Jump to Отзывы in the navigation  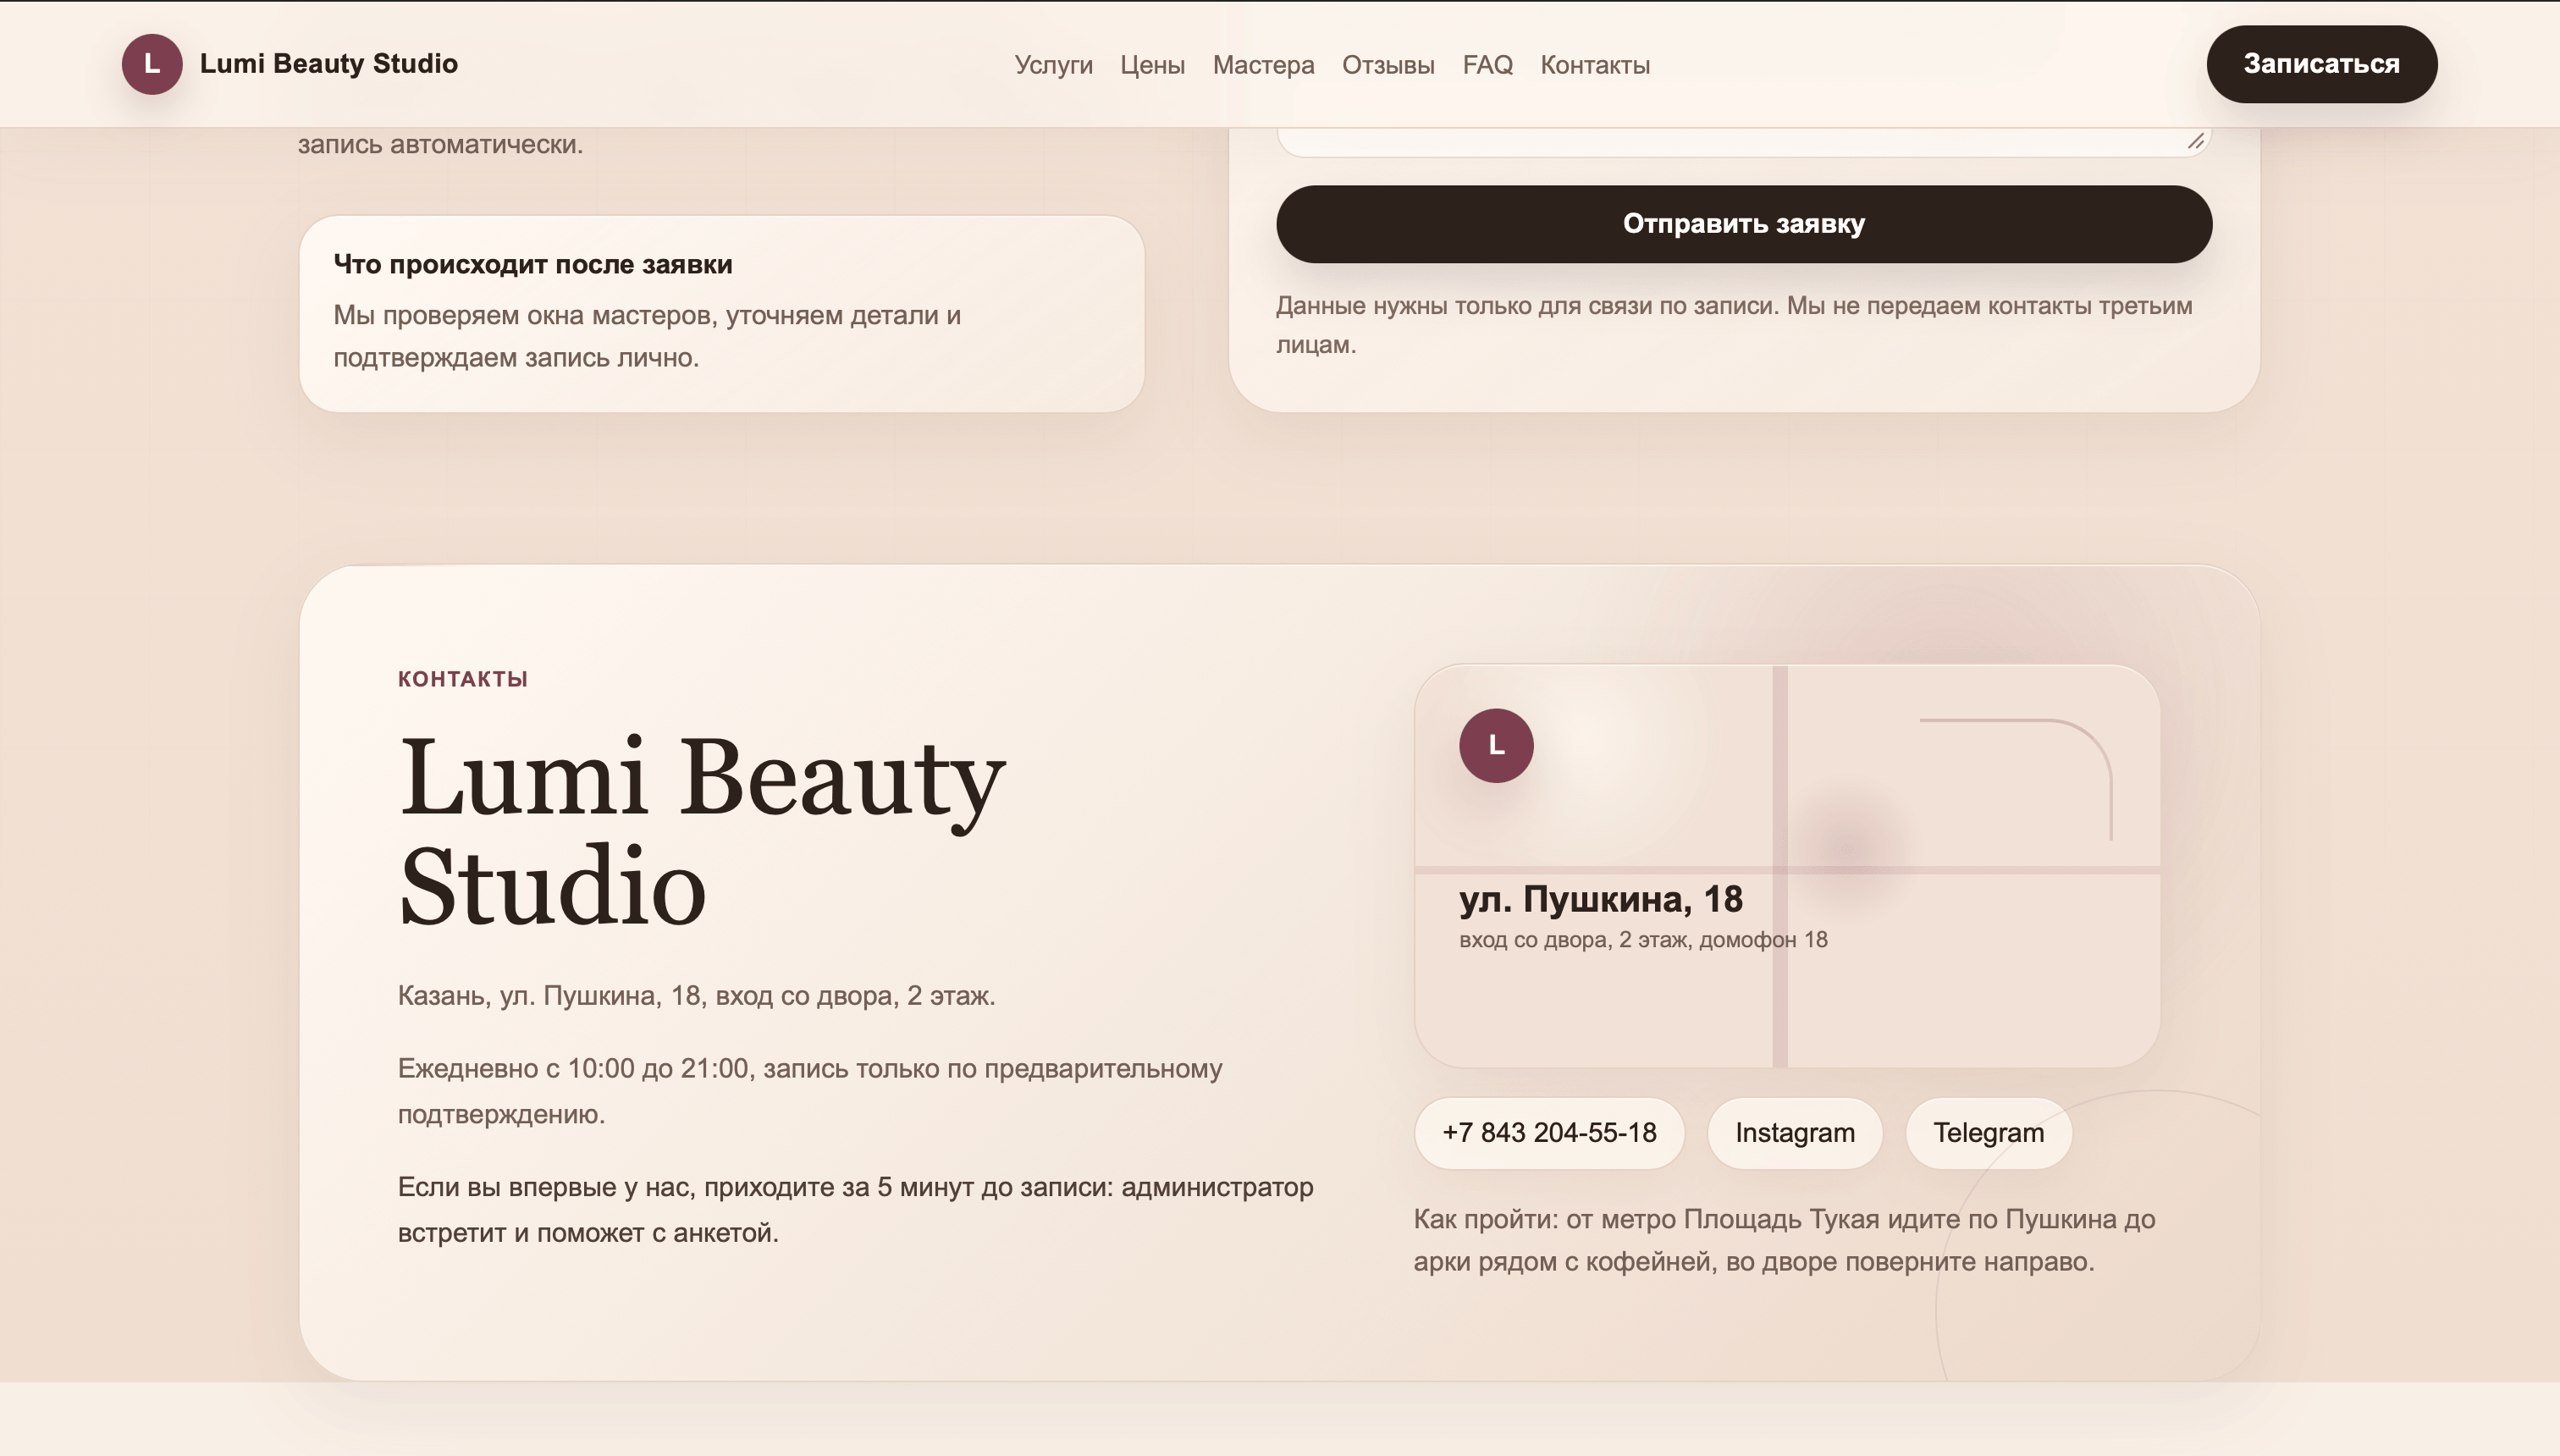click(1388, 65)
